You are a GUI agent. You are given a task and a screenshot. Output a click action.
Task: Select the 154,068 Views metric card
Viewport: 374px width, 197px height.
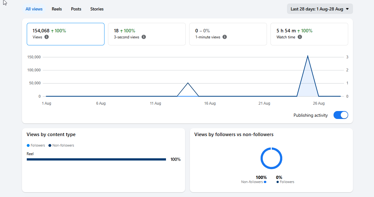(66, 34)
